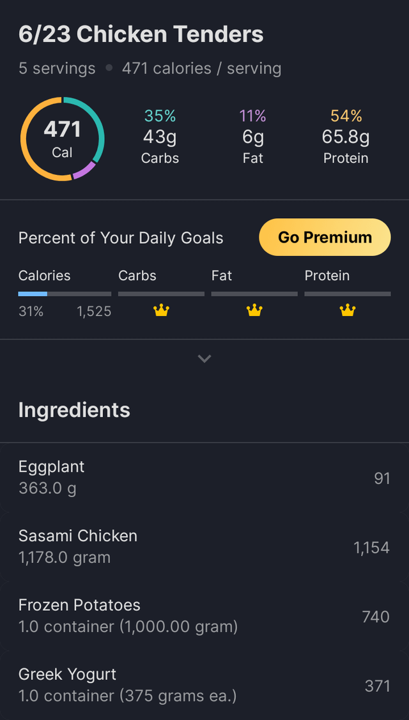This screenshot has height=720, width=409.
Task: Tap the Protein daily goal bar
Action: click(347, 294)
